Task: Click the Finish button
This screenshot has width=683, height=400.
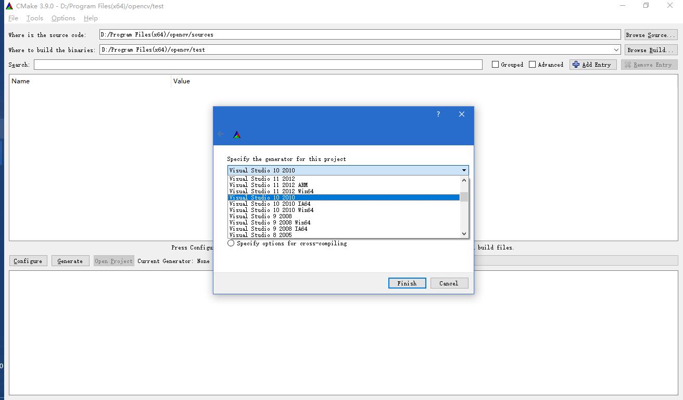Action: tap(407, 283)
